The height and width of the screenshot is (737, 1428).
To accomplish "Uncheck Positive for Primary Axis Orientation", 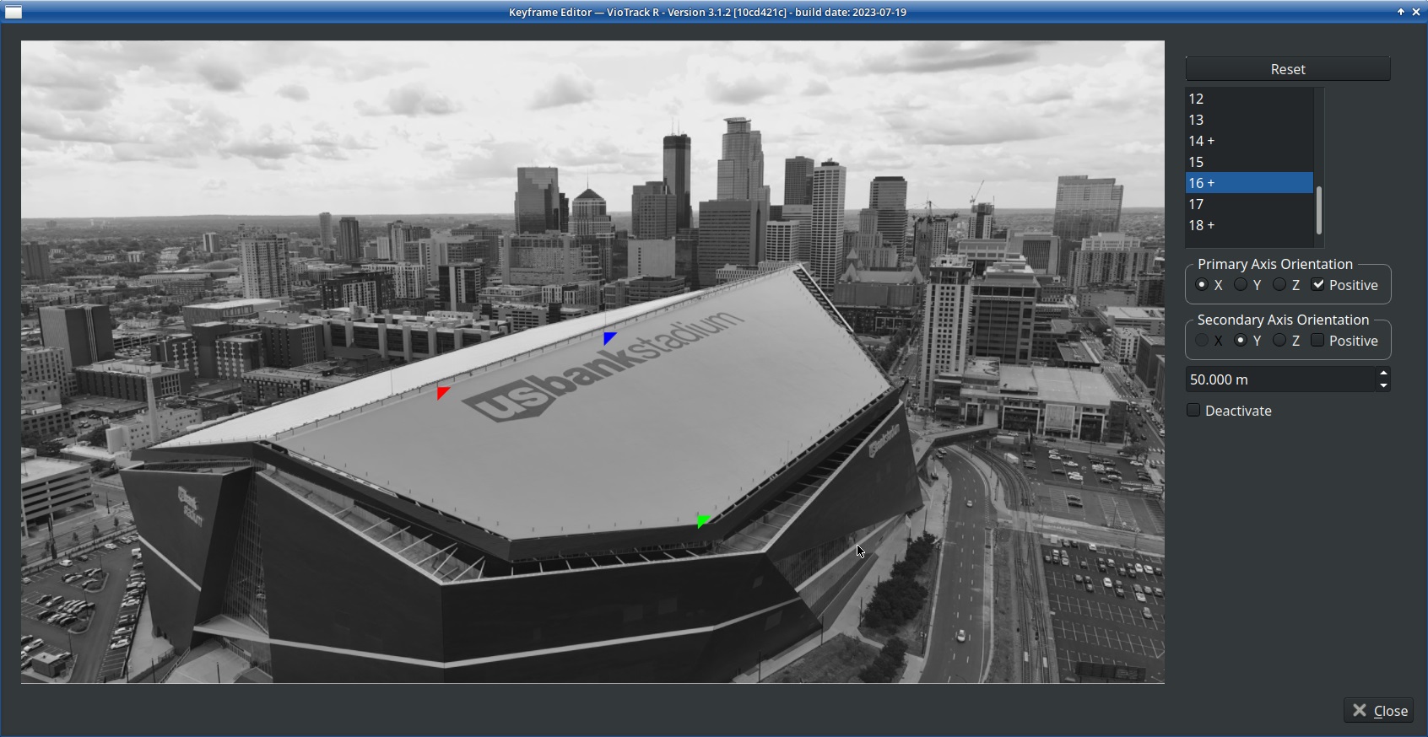I will pyautogui.click(x=1318, y=285).
